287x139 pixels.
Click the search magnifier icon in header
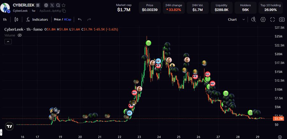point(58,5)
